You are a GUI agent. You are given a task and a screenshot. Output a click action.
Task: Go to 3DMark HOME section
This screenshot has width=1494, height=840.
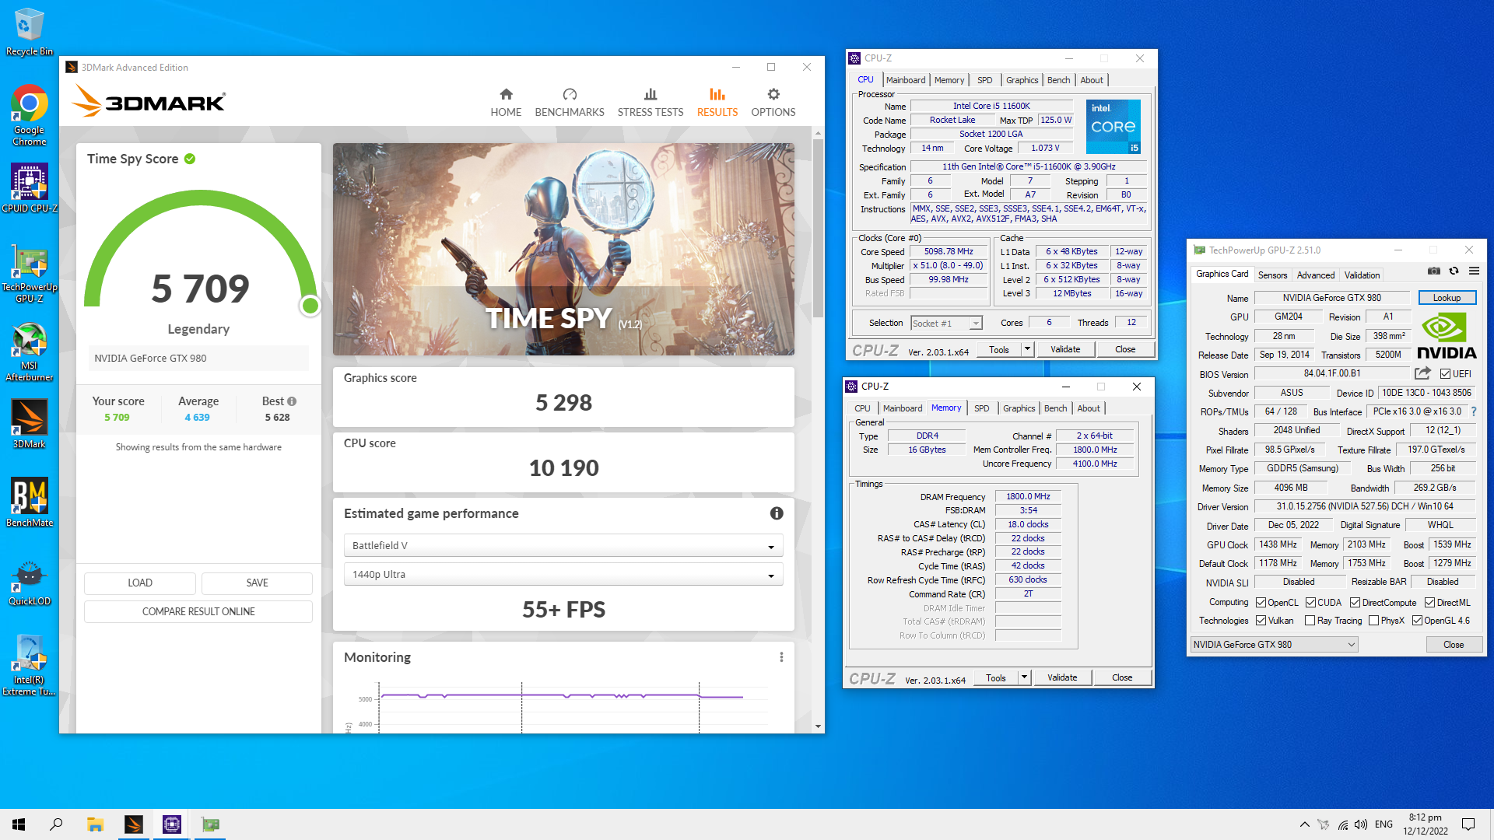click(506, 103)
